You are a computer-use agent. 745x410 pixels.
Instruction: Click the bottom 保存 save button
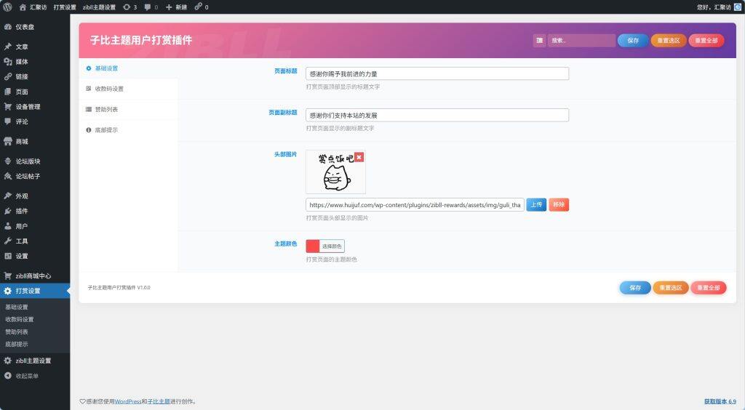635,288
